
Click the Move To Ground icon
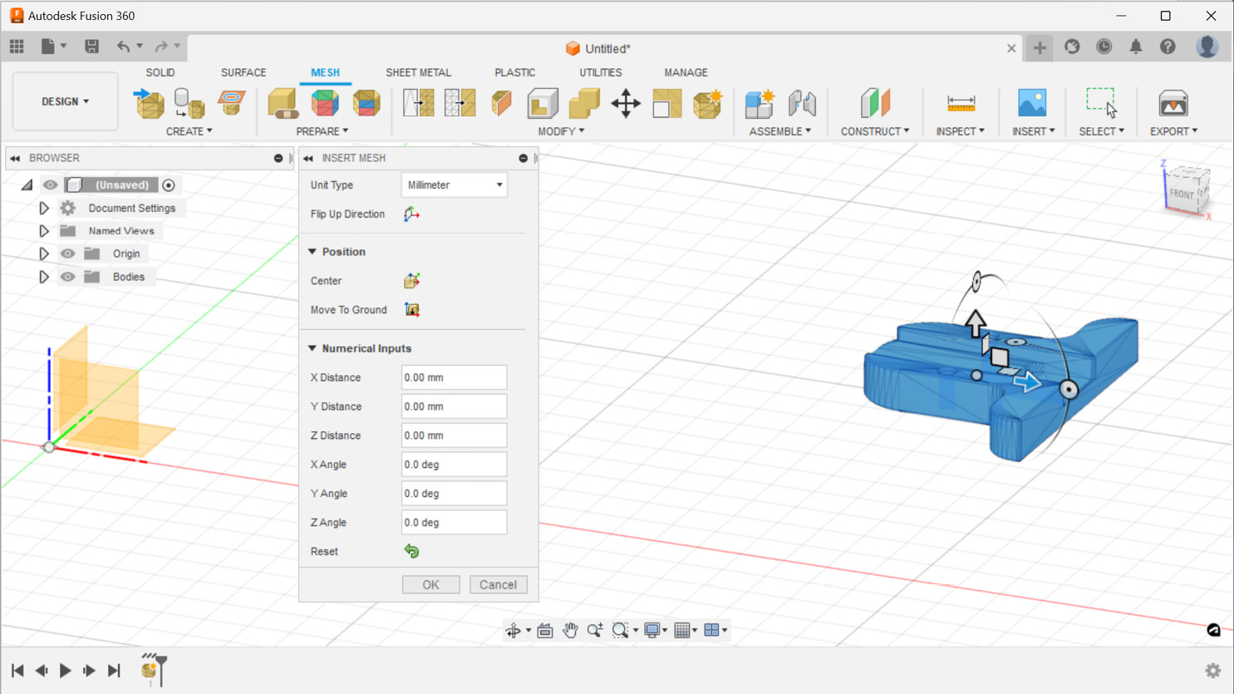coord(411,310)
